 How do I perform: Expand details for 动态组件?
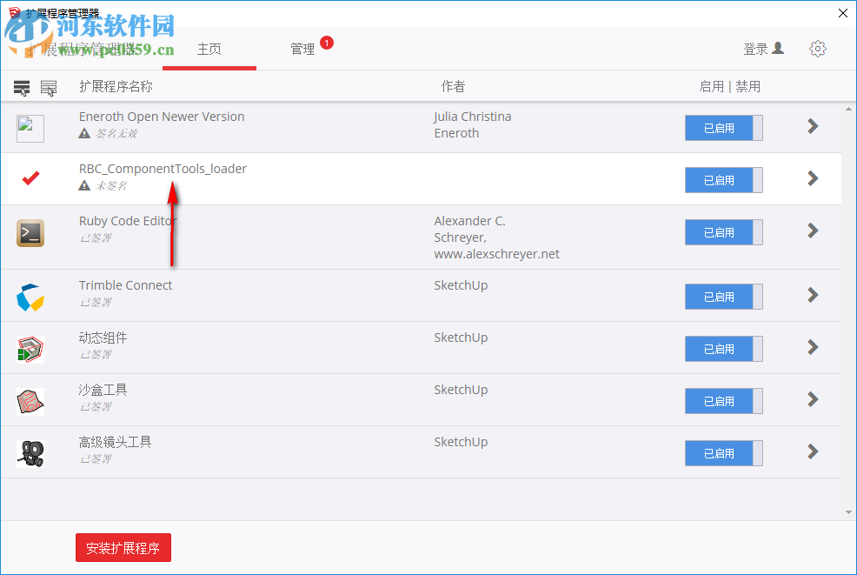(812, 348)
